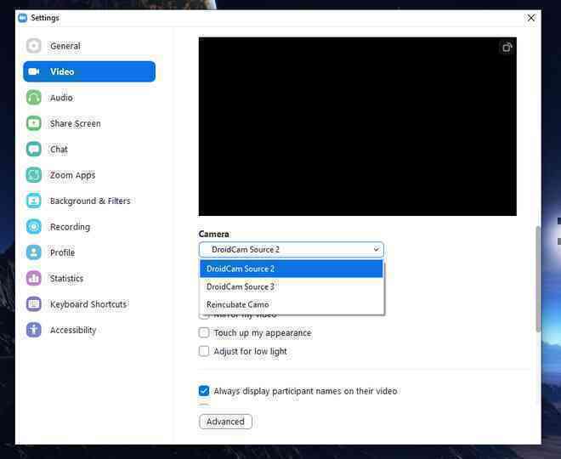Click the Video camera sidebar icon
This screenshot has width=561, height=459.
coord(34,71)
